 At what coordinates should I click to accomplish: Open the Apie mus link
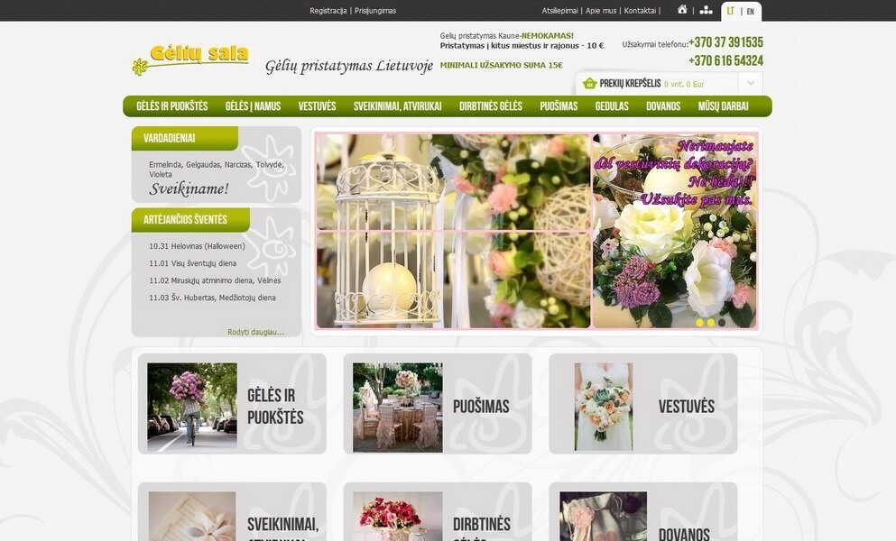pos(601,11)
